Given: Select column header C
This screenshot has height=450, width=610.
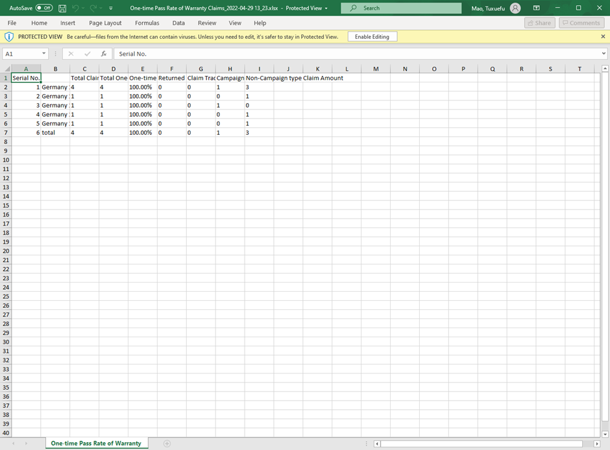Looking at the screenshot, I should tap(84, 69).
